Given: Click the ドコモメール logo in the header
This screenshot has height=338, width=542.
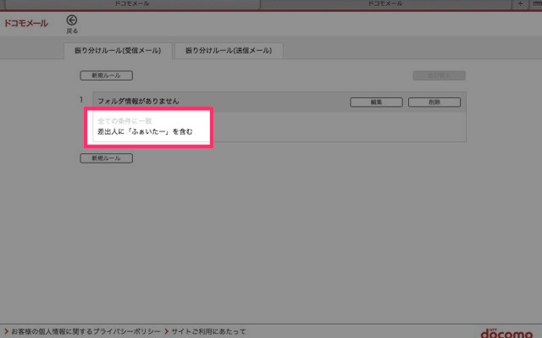Looking at the screenshot, I should click(x=26, y=24).
